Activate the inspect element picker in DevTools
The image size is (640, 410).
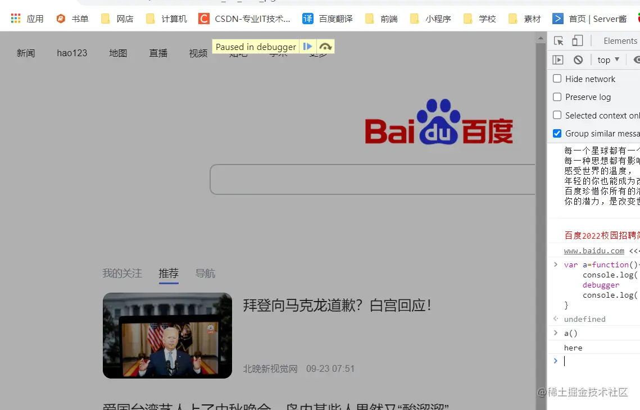559,41
